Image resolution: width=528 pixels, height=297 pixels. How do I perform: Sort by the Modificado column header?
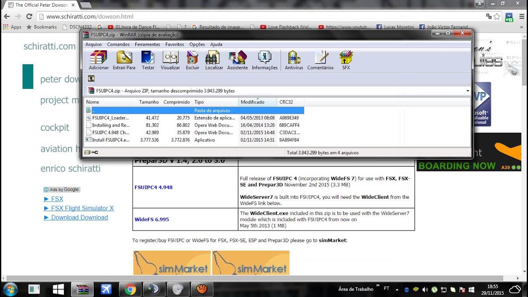pyautogui.click(x=258, y=102)
